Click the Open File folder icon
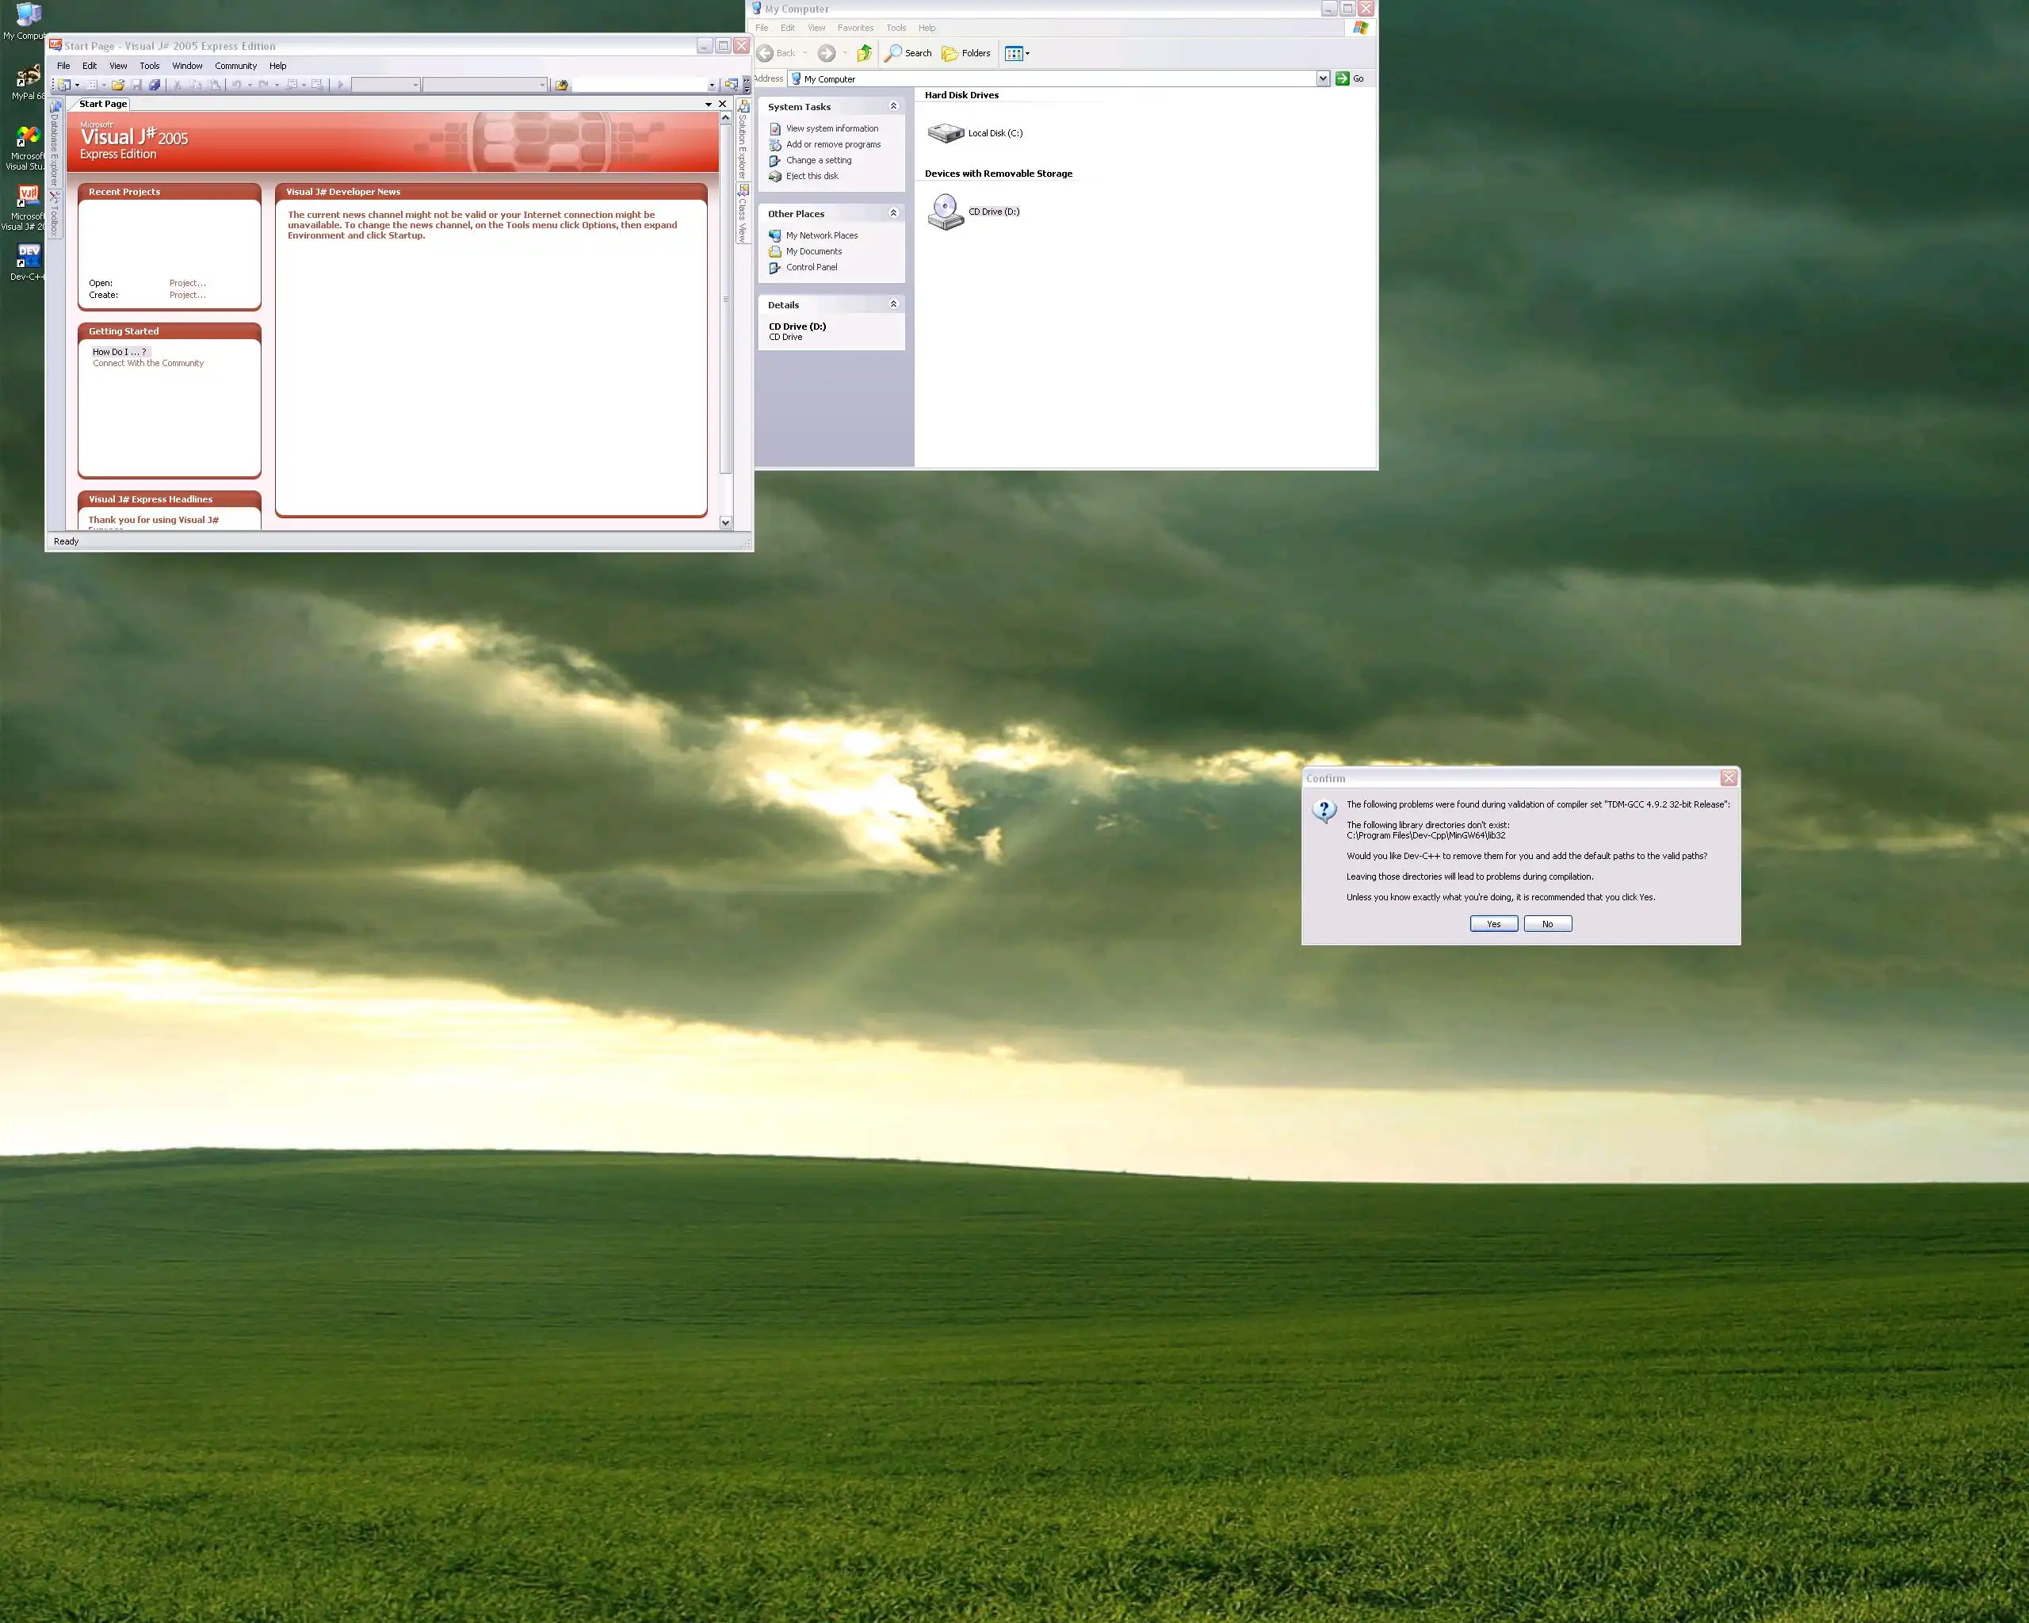This screenshot has width=2029, height=1623. point(117,85)
